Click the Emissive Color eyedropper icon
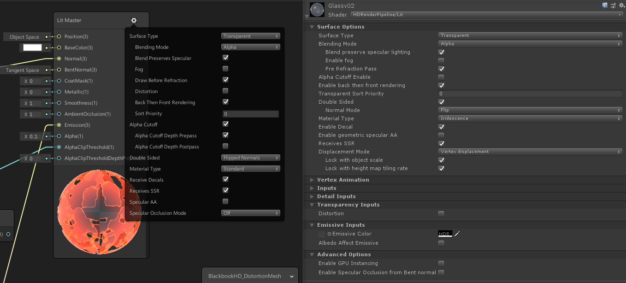The image size is (626, 283). [x=456, y=234]
